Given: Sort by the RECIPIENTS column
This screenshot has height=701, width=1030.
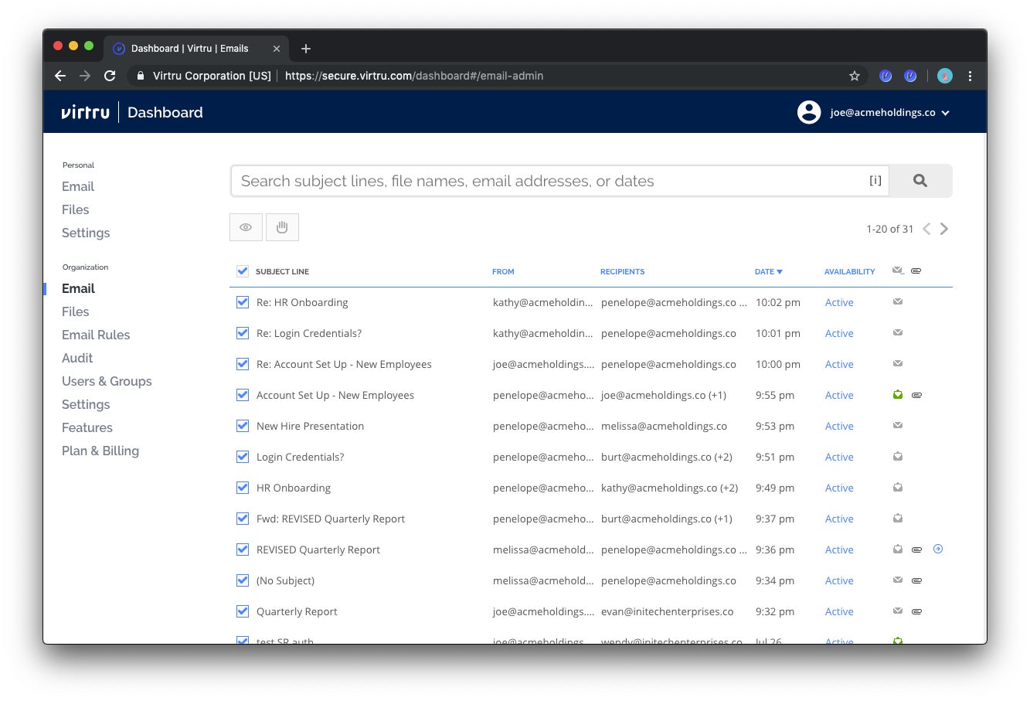Looking at the screenshot, I should [622, 271].
